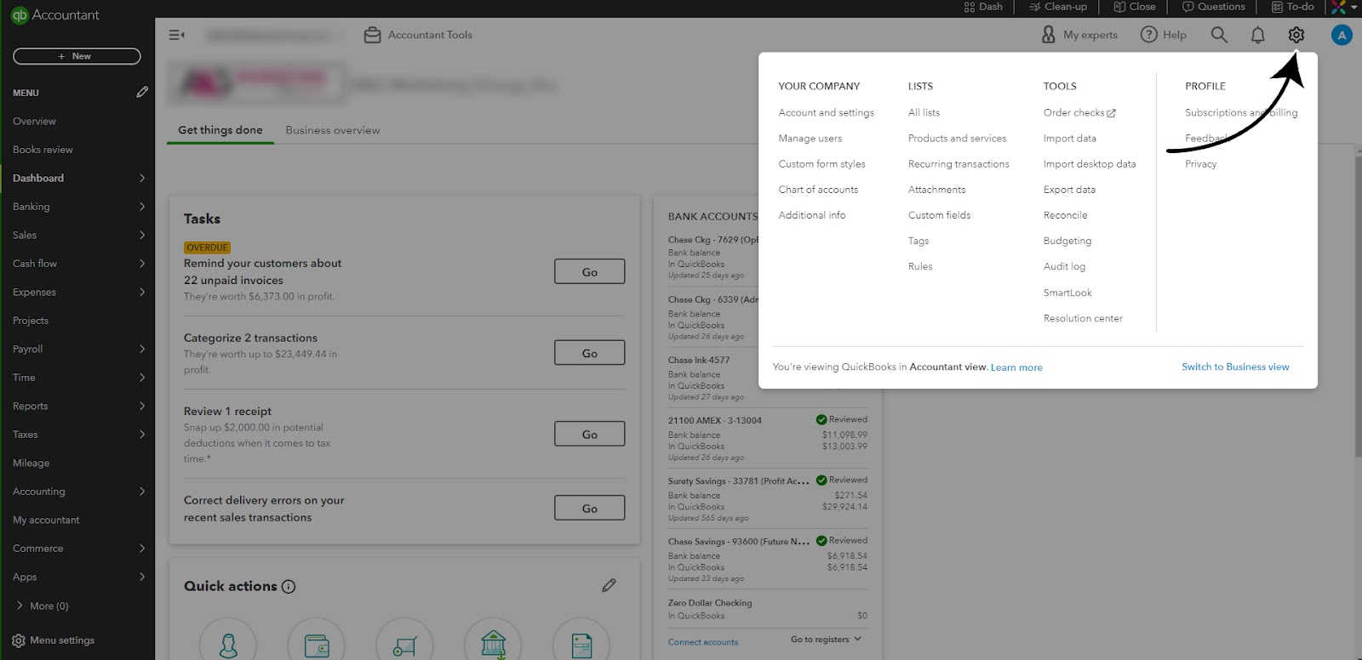Screen dimensions: 1362x660
Task: Open the notifications bell icon
Action: 1257,35
